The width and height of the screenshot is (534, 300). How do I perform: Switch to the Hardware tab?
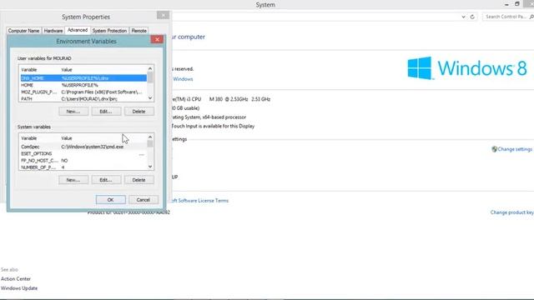click(53, 31)
